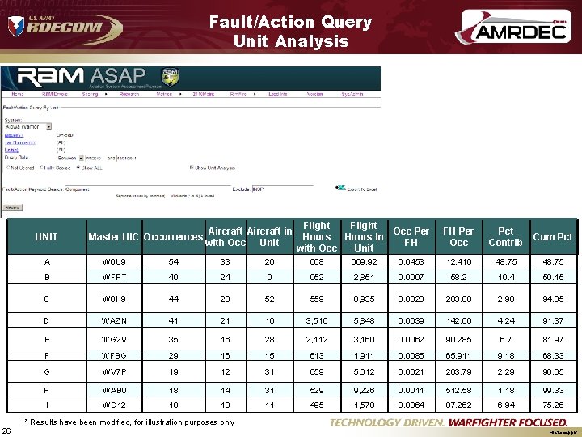This screenshot has height=437, width=582.
Task: Click the Review button
Action: click(13, 207)
